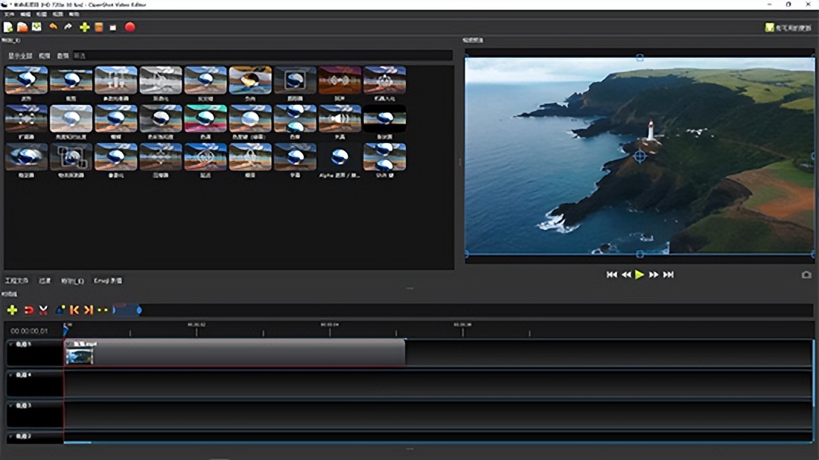
Task: Expand the Track 4 header chevron
Action: pos(11,375)
